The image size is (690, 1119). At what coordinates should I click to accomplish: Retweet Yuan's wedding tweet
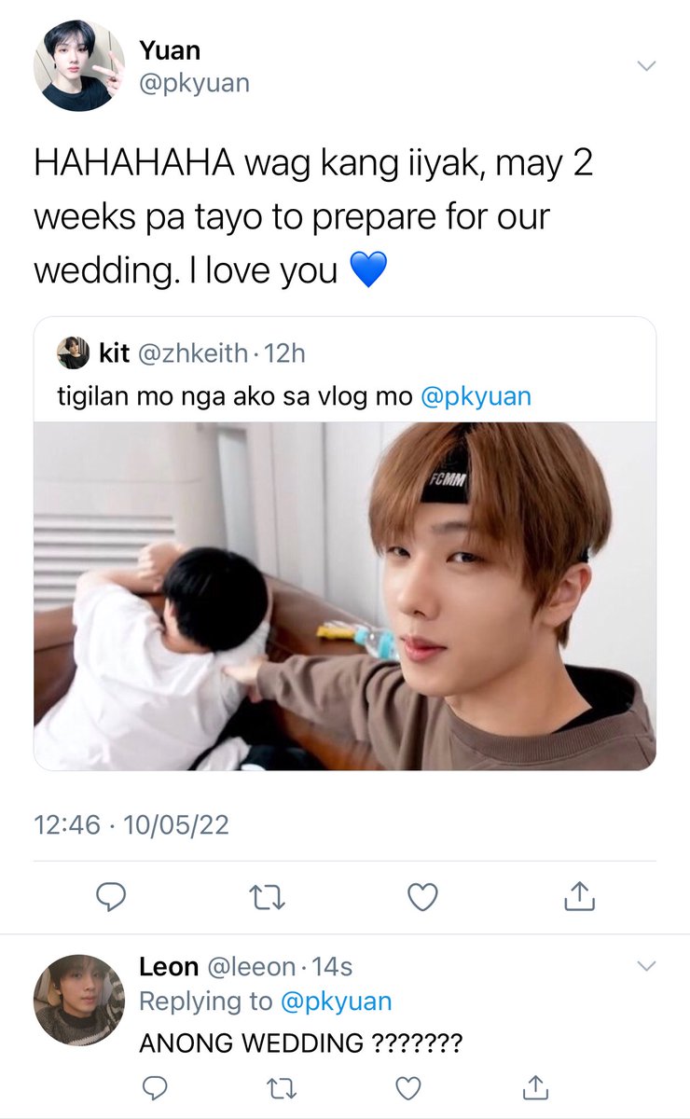point(267,897)
